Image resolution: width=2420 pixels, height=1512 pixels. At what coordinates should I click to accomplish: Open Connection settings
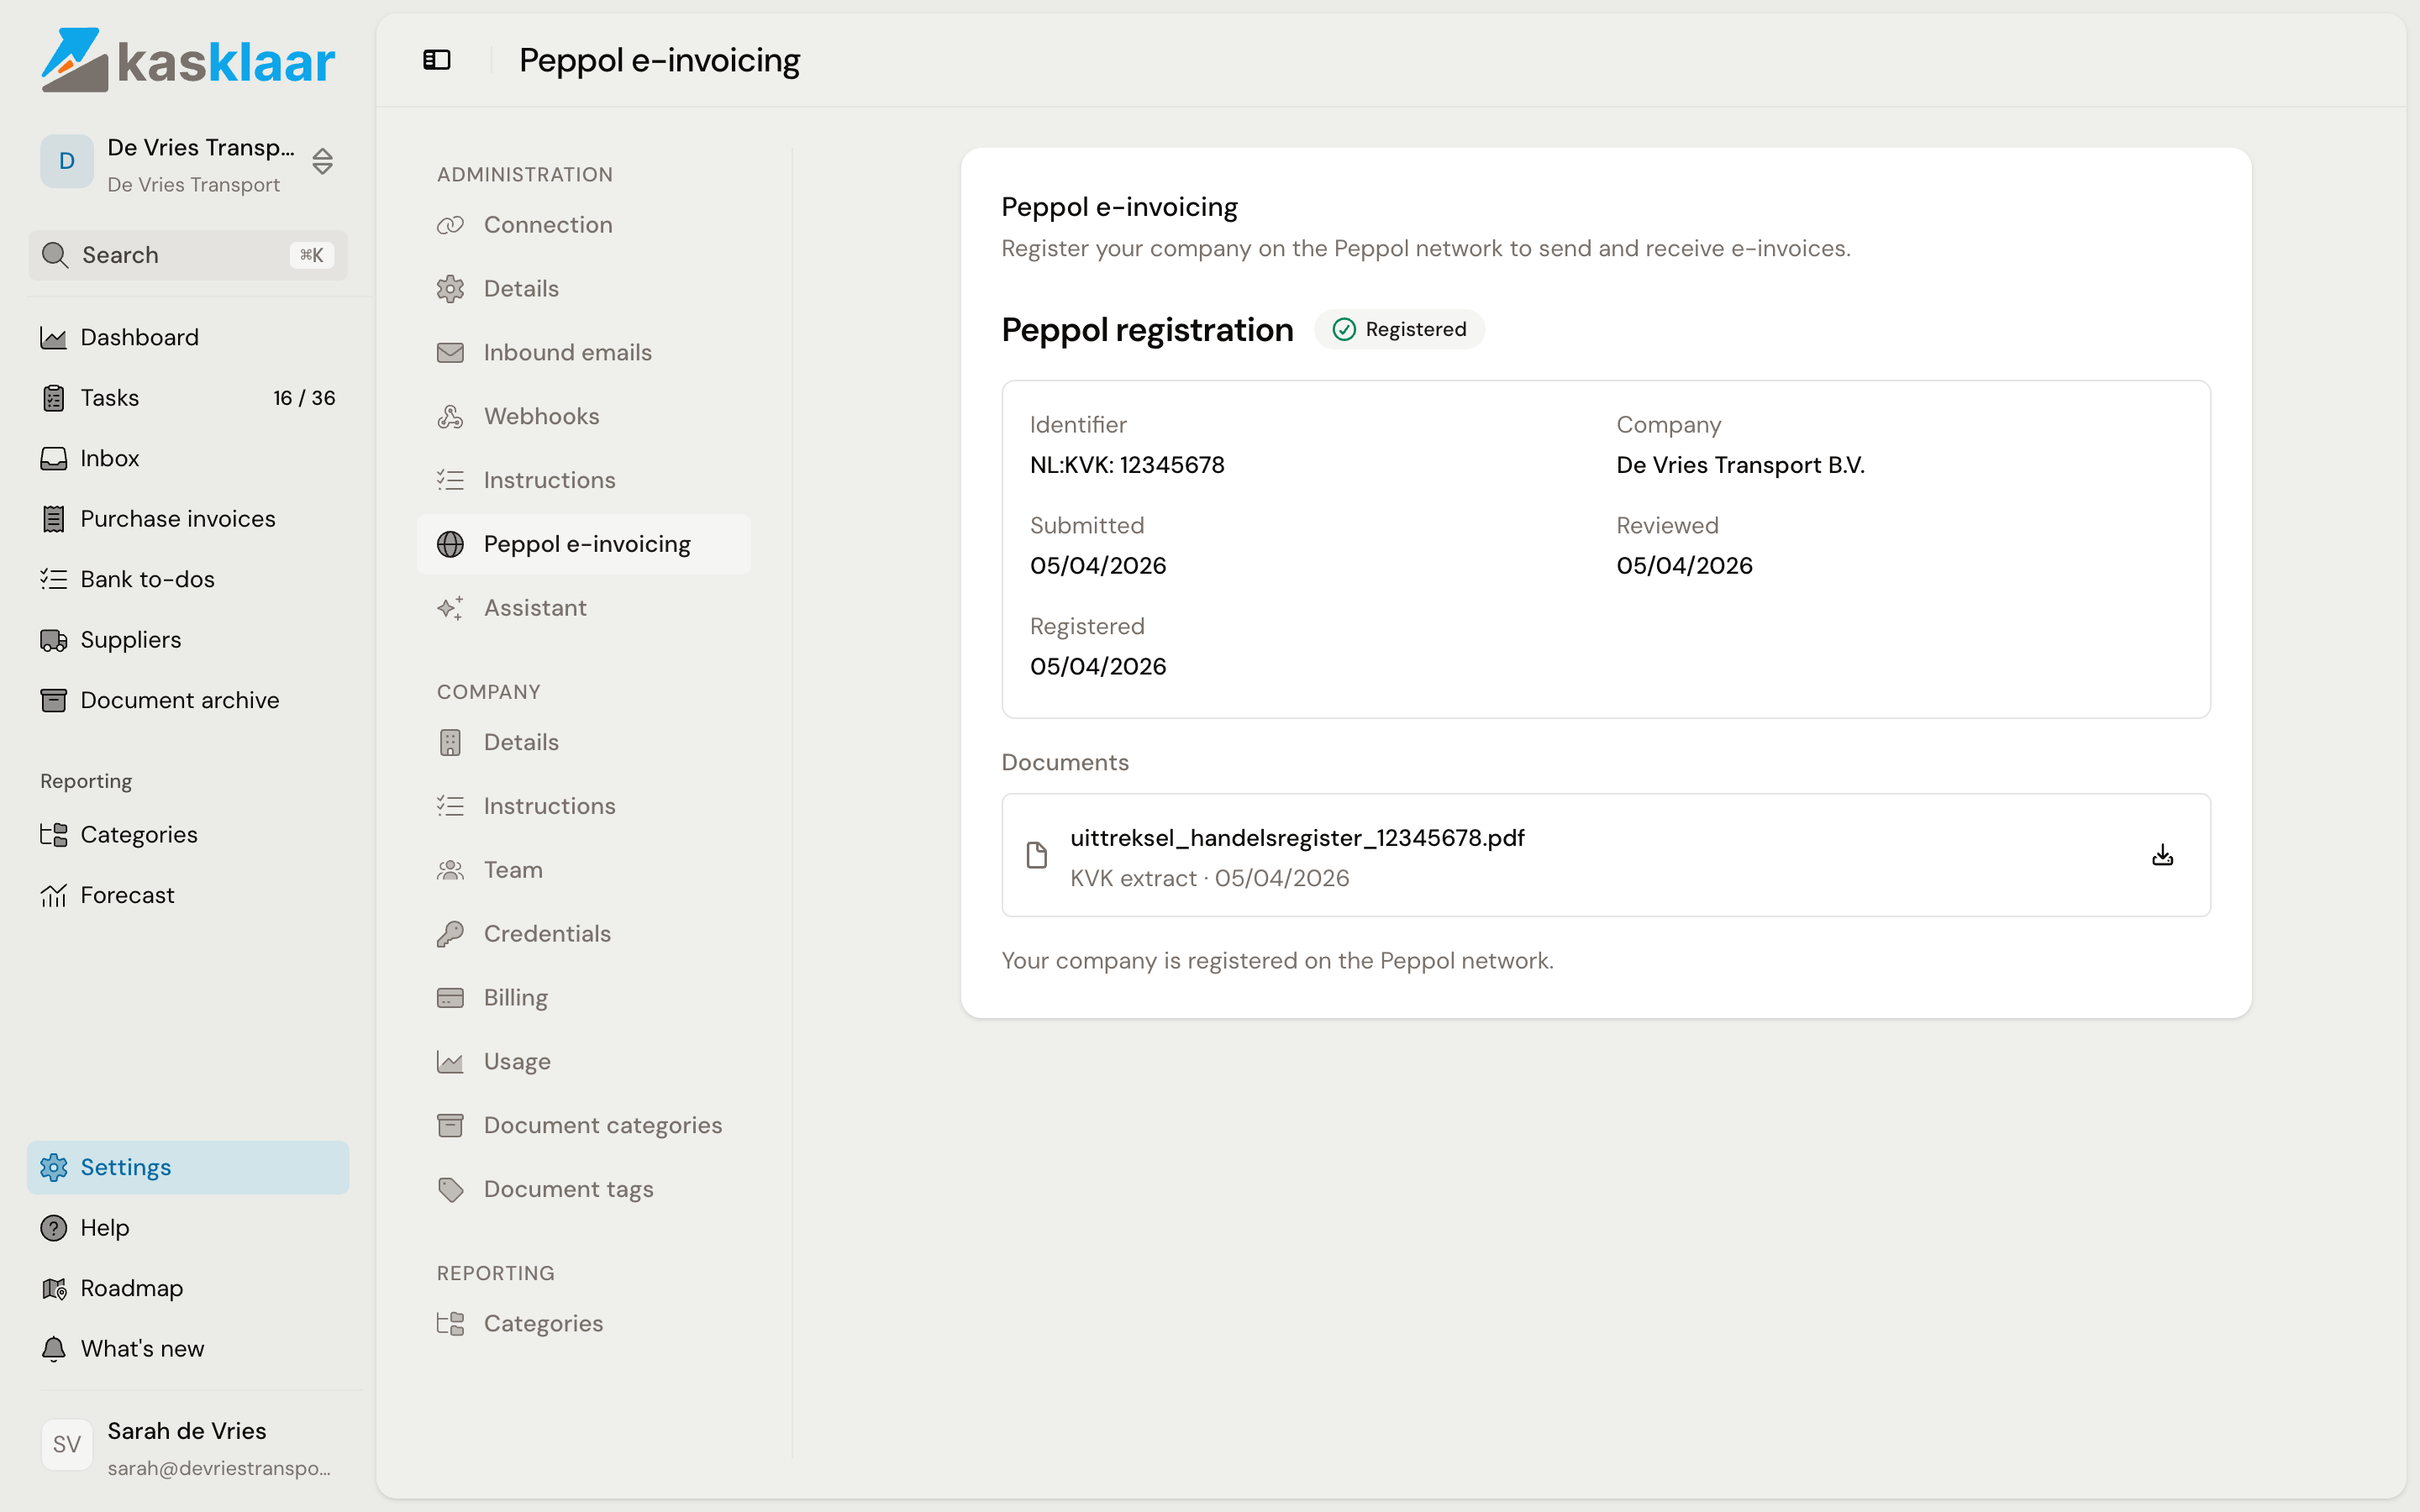584,225
